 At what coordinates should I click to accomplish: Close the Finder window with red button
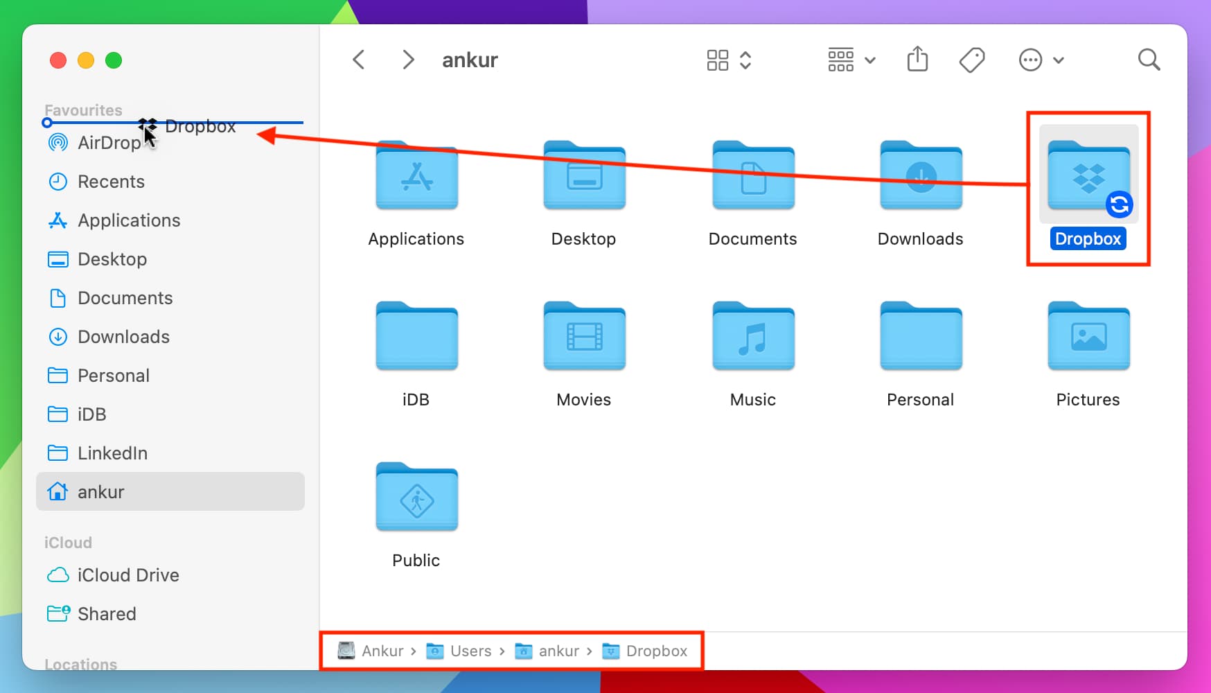58,60
